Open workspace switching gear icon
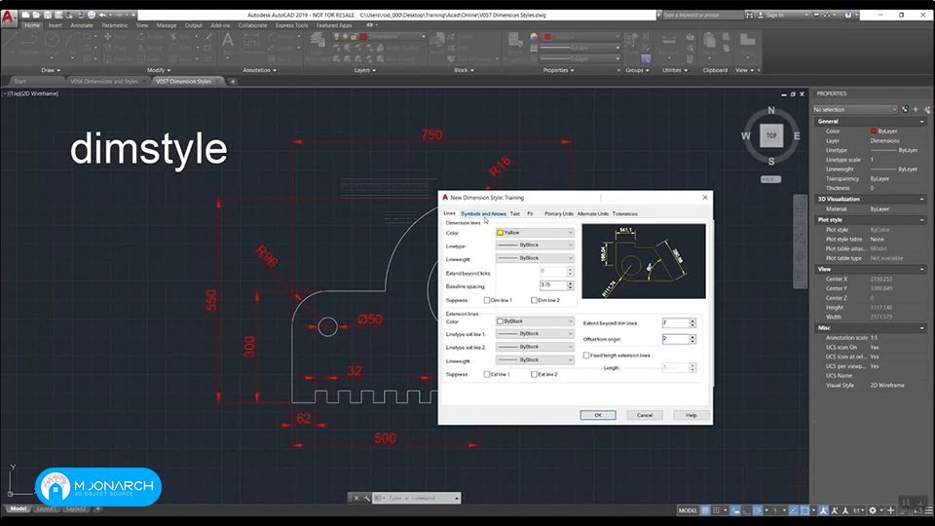Image resolution: width=935 pixels, height=526 pixels. [873, 510]
